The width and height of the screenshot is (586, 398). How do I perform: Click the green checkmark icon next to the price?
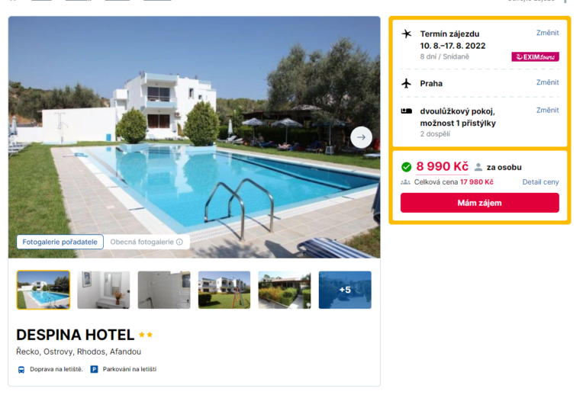click(406, 167)
